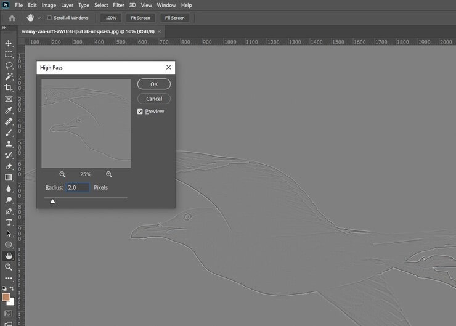This screenshot has height=326, width=456.
Task: Select the History Brush tool
Action: point(9,155)
